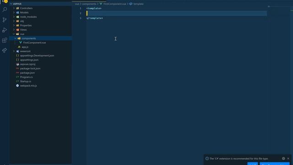Place cursor on empty line 2

(x=176, y=13)
